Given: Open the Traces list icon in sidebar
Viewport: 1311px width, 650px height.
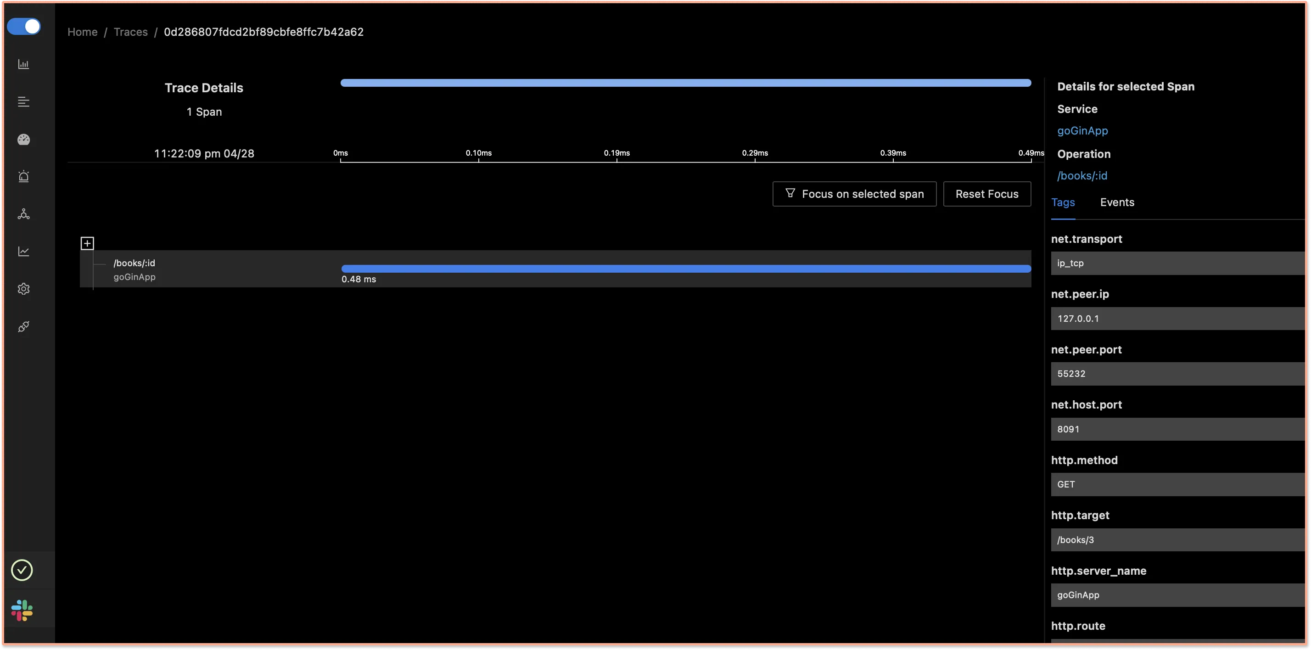Looking at the screenshot, I should [23, 102].
